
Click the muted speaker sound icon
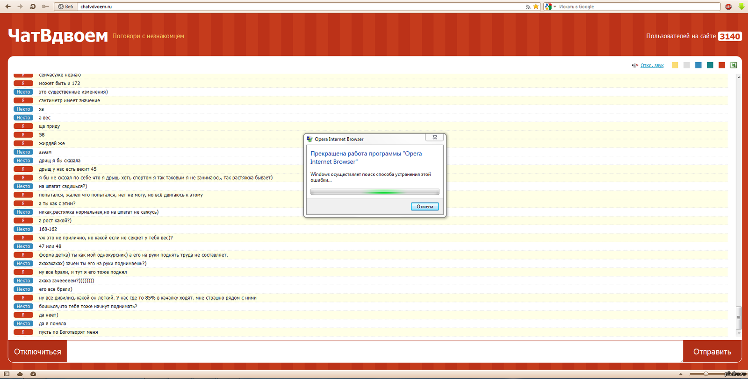pyautogui.click(x=635, y=65)
